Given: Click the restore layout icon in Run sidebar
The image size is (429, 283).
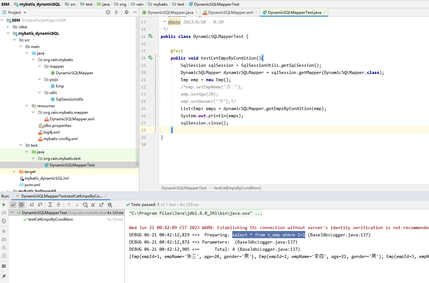Looking at the screenshot, I should (4, 266).
